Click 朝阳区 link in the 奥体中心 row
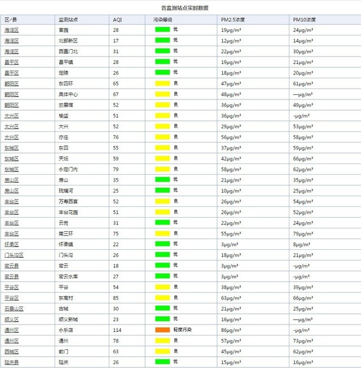Screen dimensions: 361x368 click(x=12, y=94)
